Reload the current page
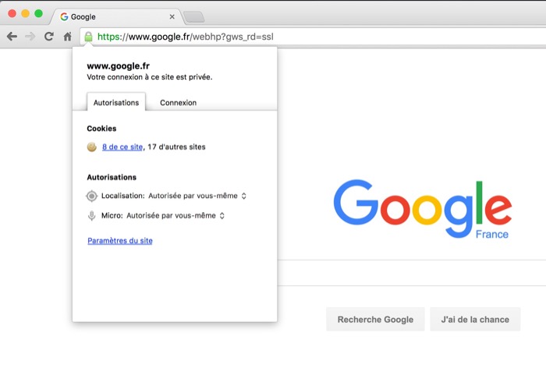Viewport: 546px width, 375px height. click(49, 37)
